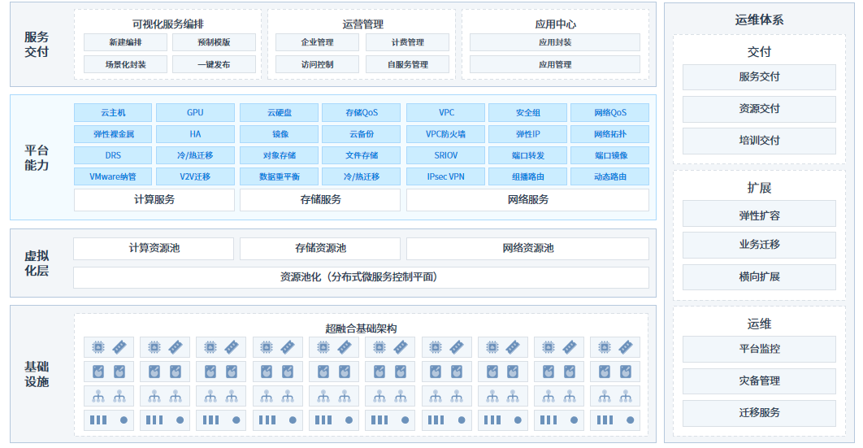Select the VPC防火墙 network tile
This screenshot has width=863, height=448.
(445, 133)
